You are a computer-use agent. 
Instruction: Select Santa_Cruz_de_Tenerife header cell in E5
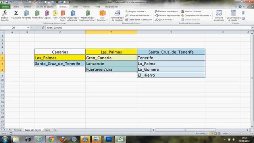[x=171, y=52]
